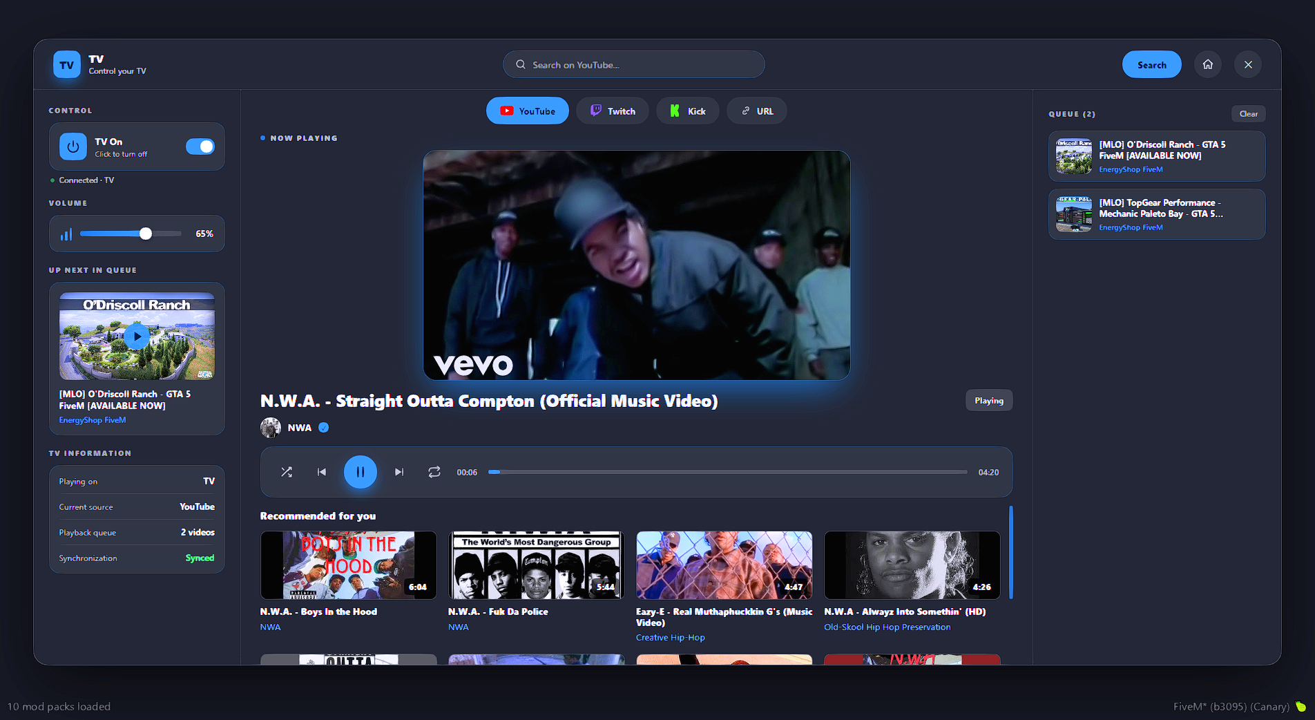Focus the Search on YouTube field

[x=634, y=64]
